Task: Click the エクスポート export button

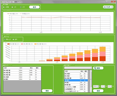Action: (108, 7)
